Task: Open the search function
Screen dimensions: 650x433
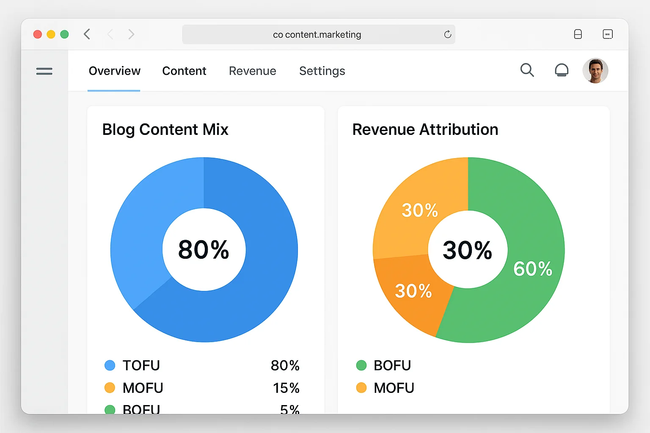Action: (527, 70)
